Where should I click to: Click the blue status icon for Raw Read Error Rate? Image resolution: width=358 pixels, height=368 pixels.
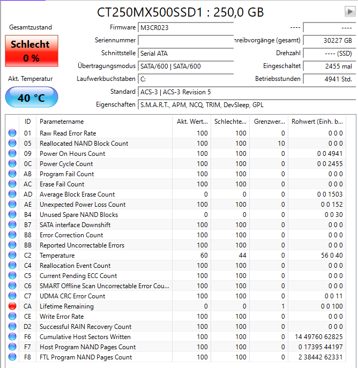pos(12,133)
